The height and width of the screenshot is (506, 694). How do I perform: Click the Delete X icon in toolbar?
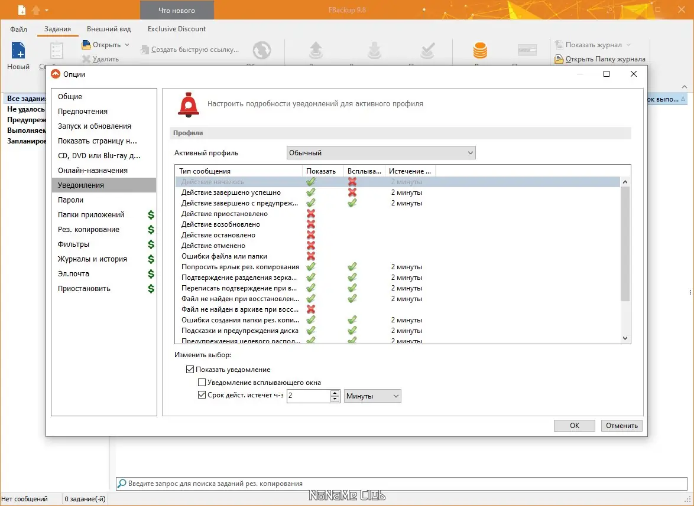tap(86, 59)
